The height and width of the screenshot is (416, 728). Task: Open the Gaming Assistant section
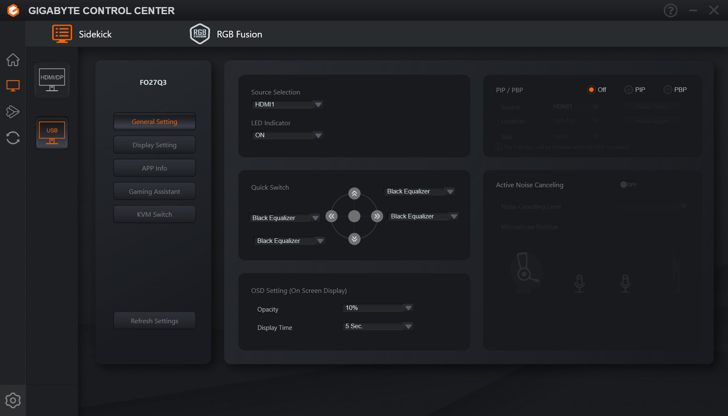tap(154, 191)
